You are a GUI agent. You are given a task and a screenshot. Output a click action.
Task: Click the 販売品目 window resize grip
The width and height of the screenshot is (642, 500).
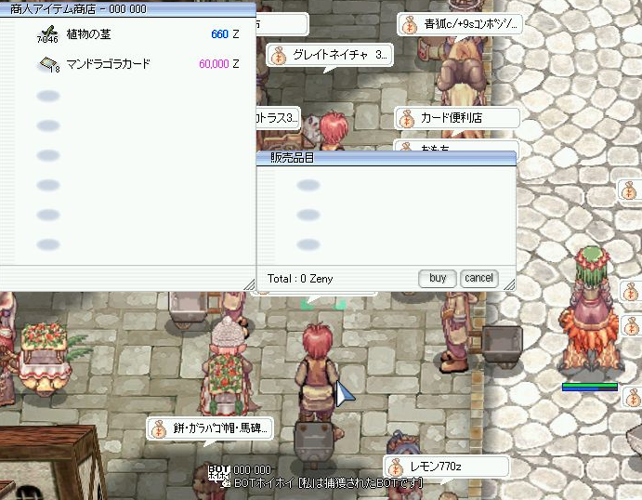(509, 284)
